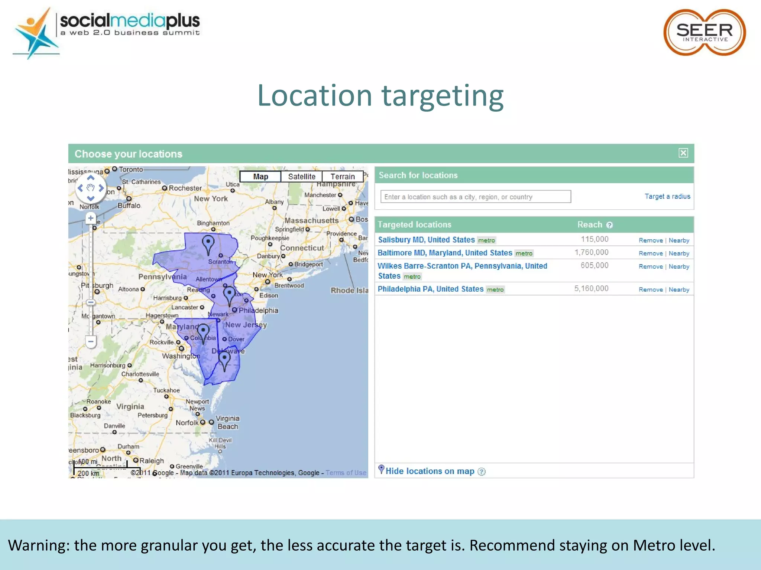The height and width of the screenshot is (570, 761).
Task: Show Nearby for Philadelphia PA
Action: pyautogui.click(x=679, y=289)
